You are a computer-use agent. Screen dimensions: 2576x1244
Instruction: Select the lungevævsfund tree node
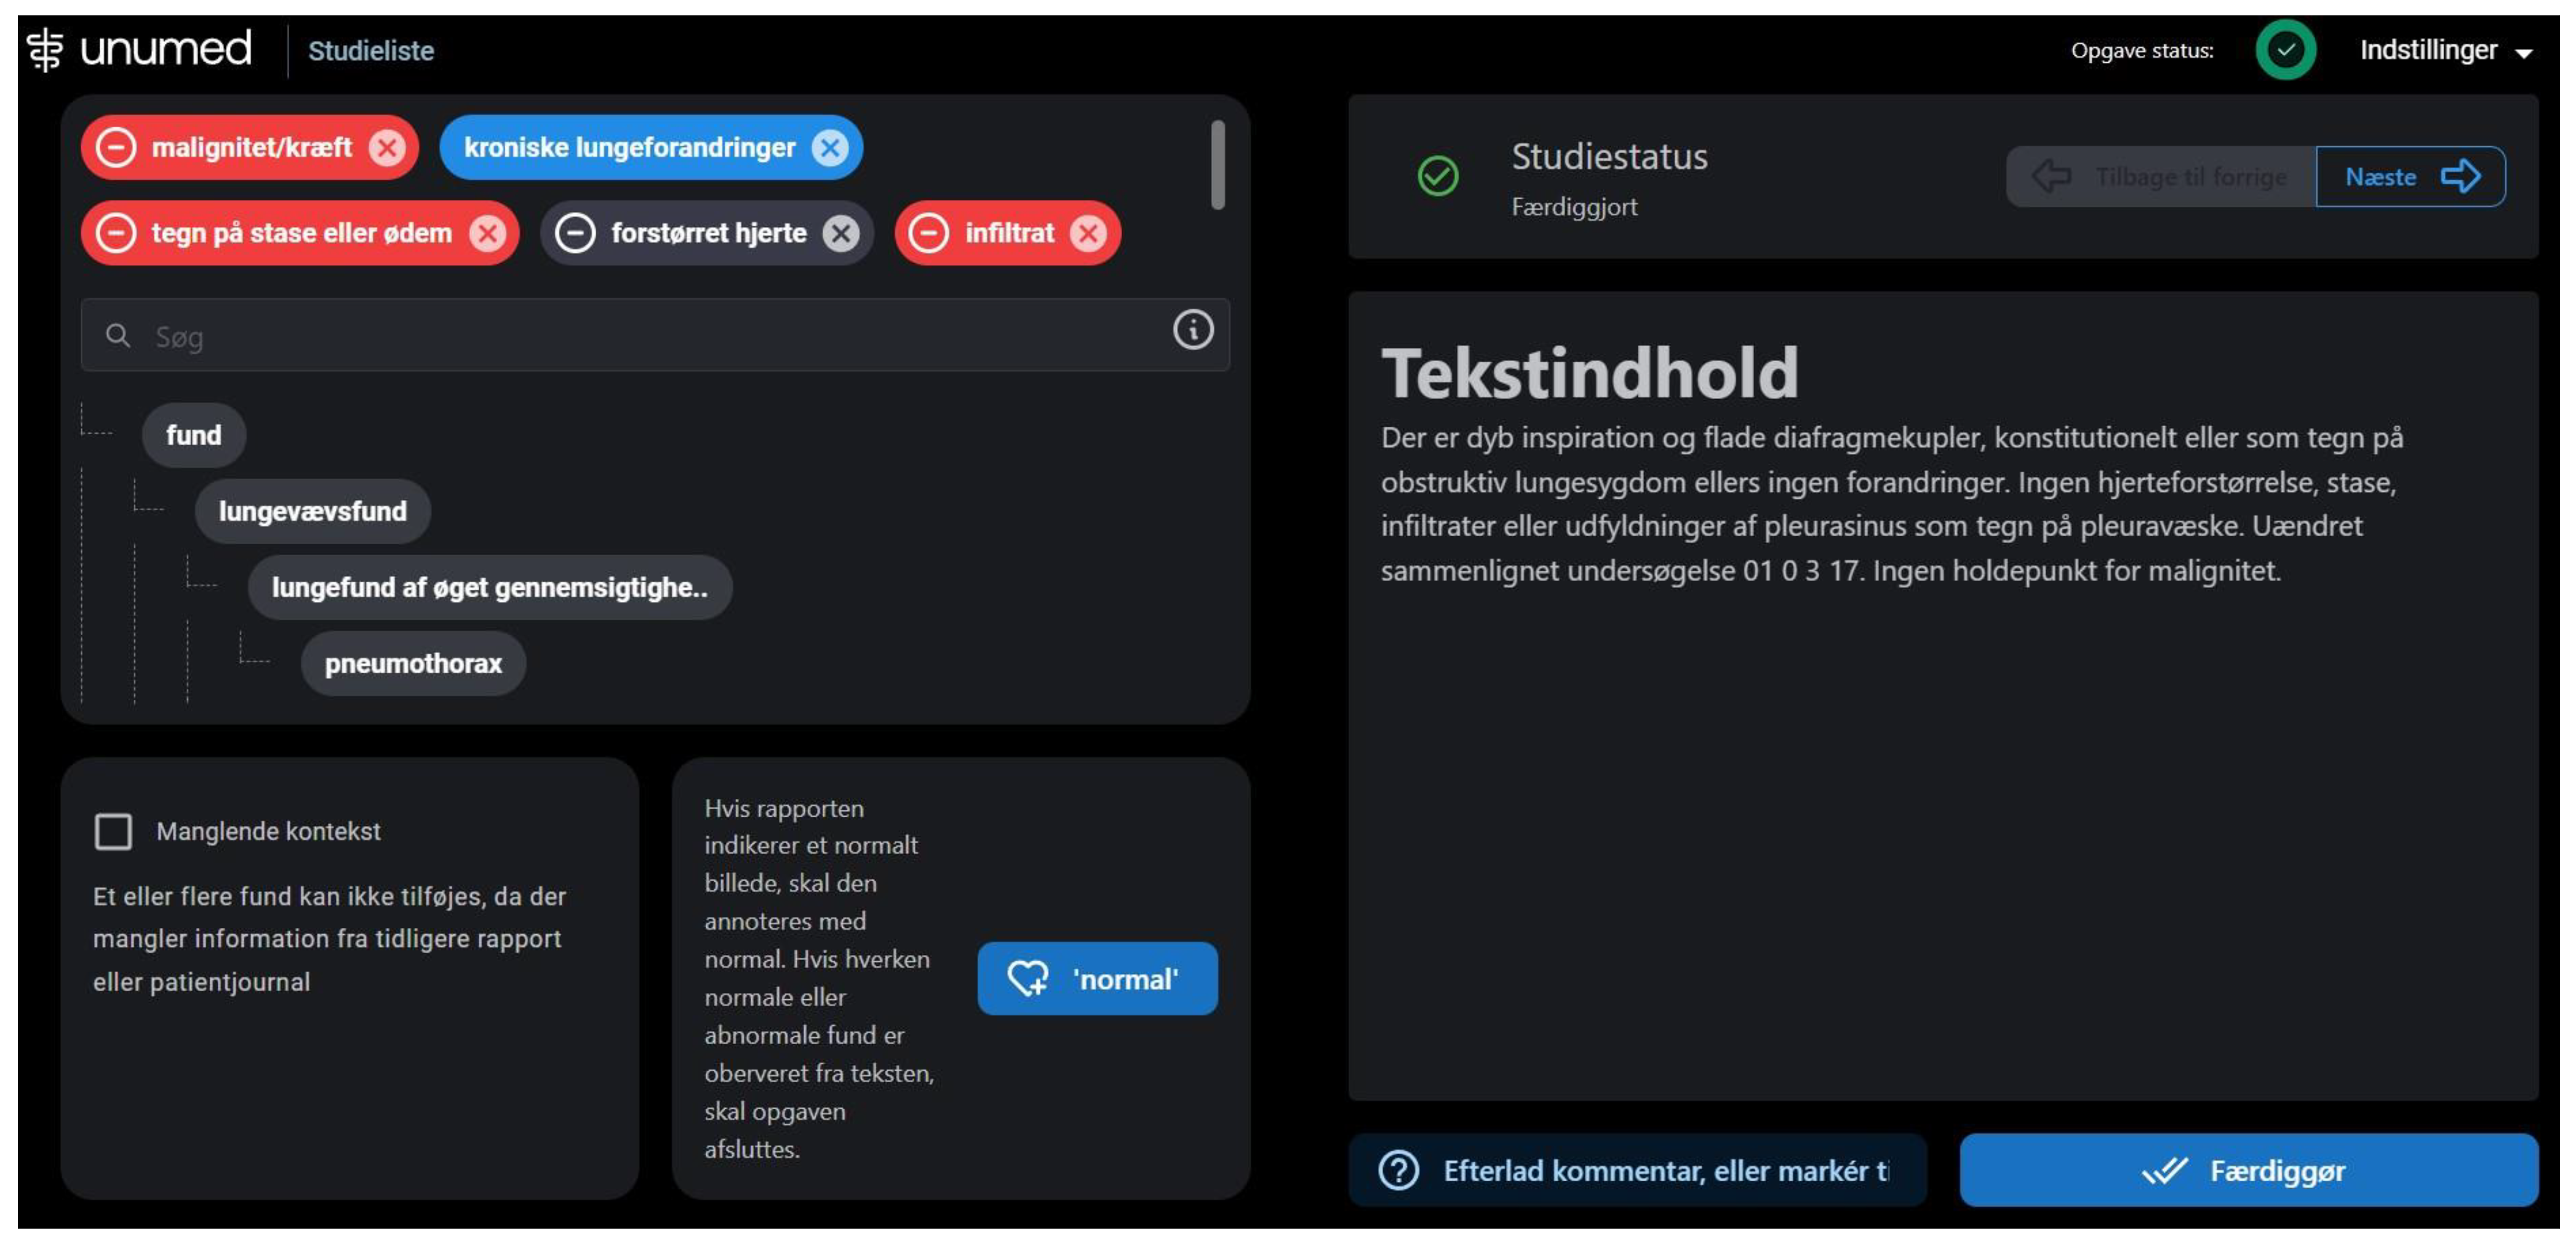click(x=312, y=512)
